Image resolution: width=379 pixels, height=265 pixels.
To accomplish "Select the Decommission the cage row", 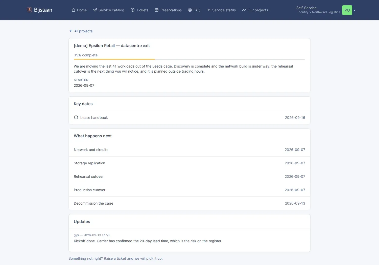I will (189, 203).
